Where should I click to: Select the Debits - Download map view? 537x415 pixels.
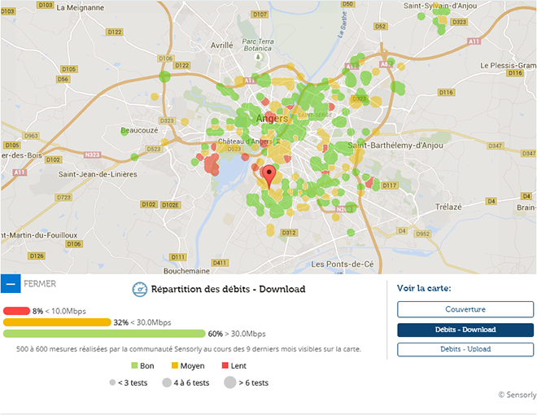(x=465, y=330)
